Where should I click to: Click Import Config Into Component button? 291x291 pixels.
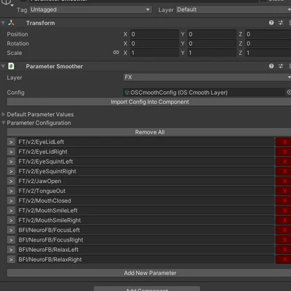149,102
